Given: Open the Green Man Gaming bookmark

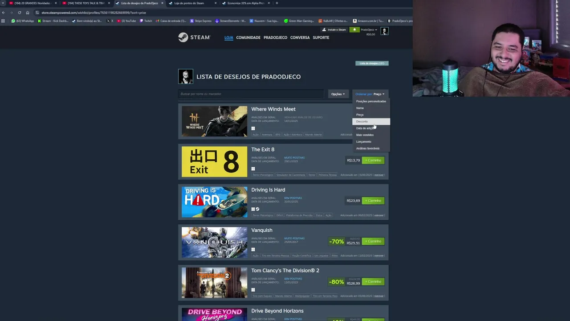Looking at the screenshot, I should [299, 21].
